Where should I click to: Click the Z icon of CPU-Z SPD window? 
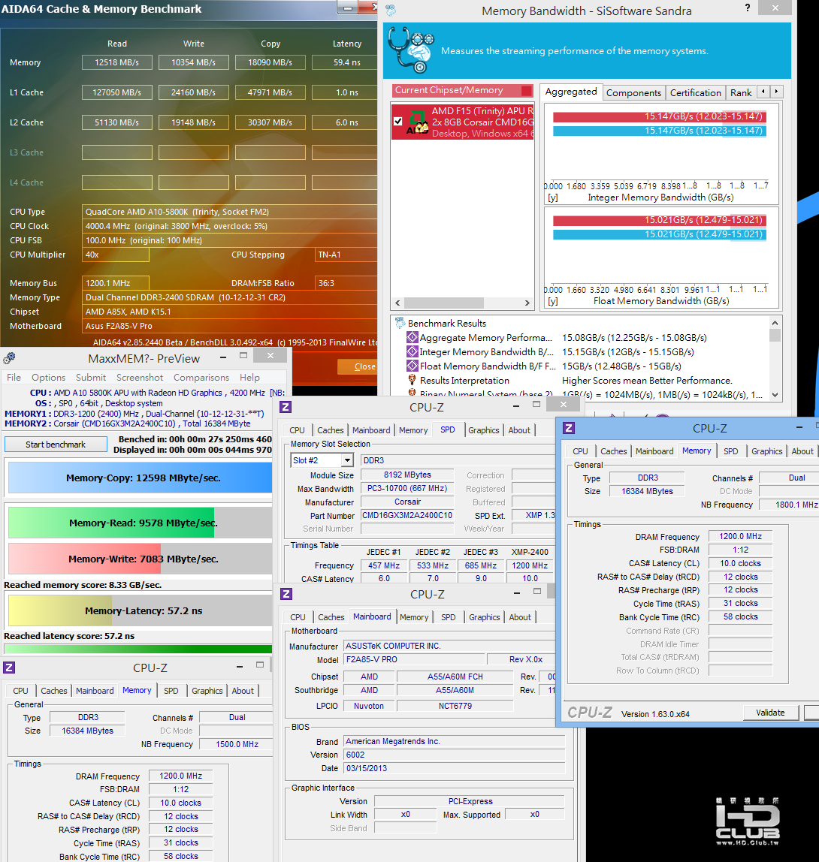tap(286, 407)
